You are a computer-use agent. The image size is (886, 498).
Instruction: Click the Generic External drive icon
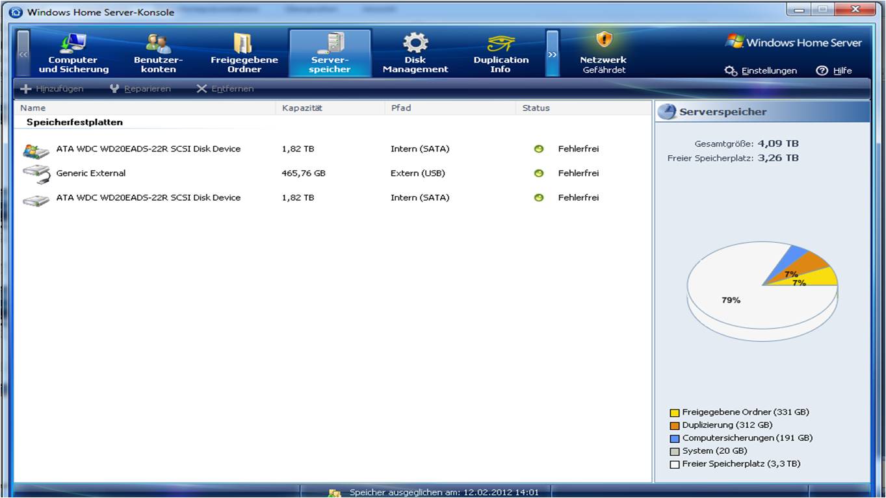coord(36,174)
